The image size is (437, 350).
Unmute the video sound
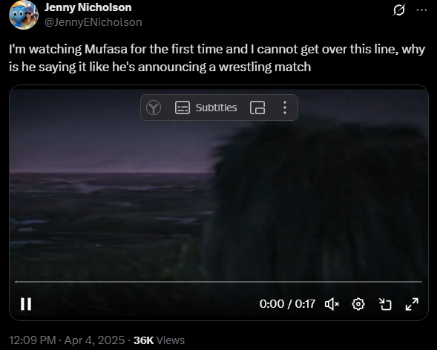[x=332, y=304]
